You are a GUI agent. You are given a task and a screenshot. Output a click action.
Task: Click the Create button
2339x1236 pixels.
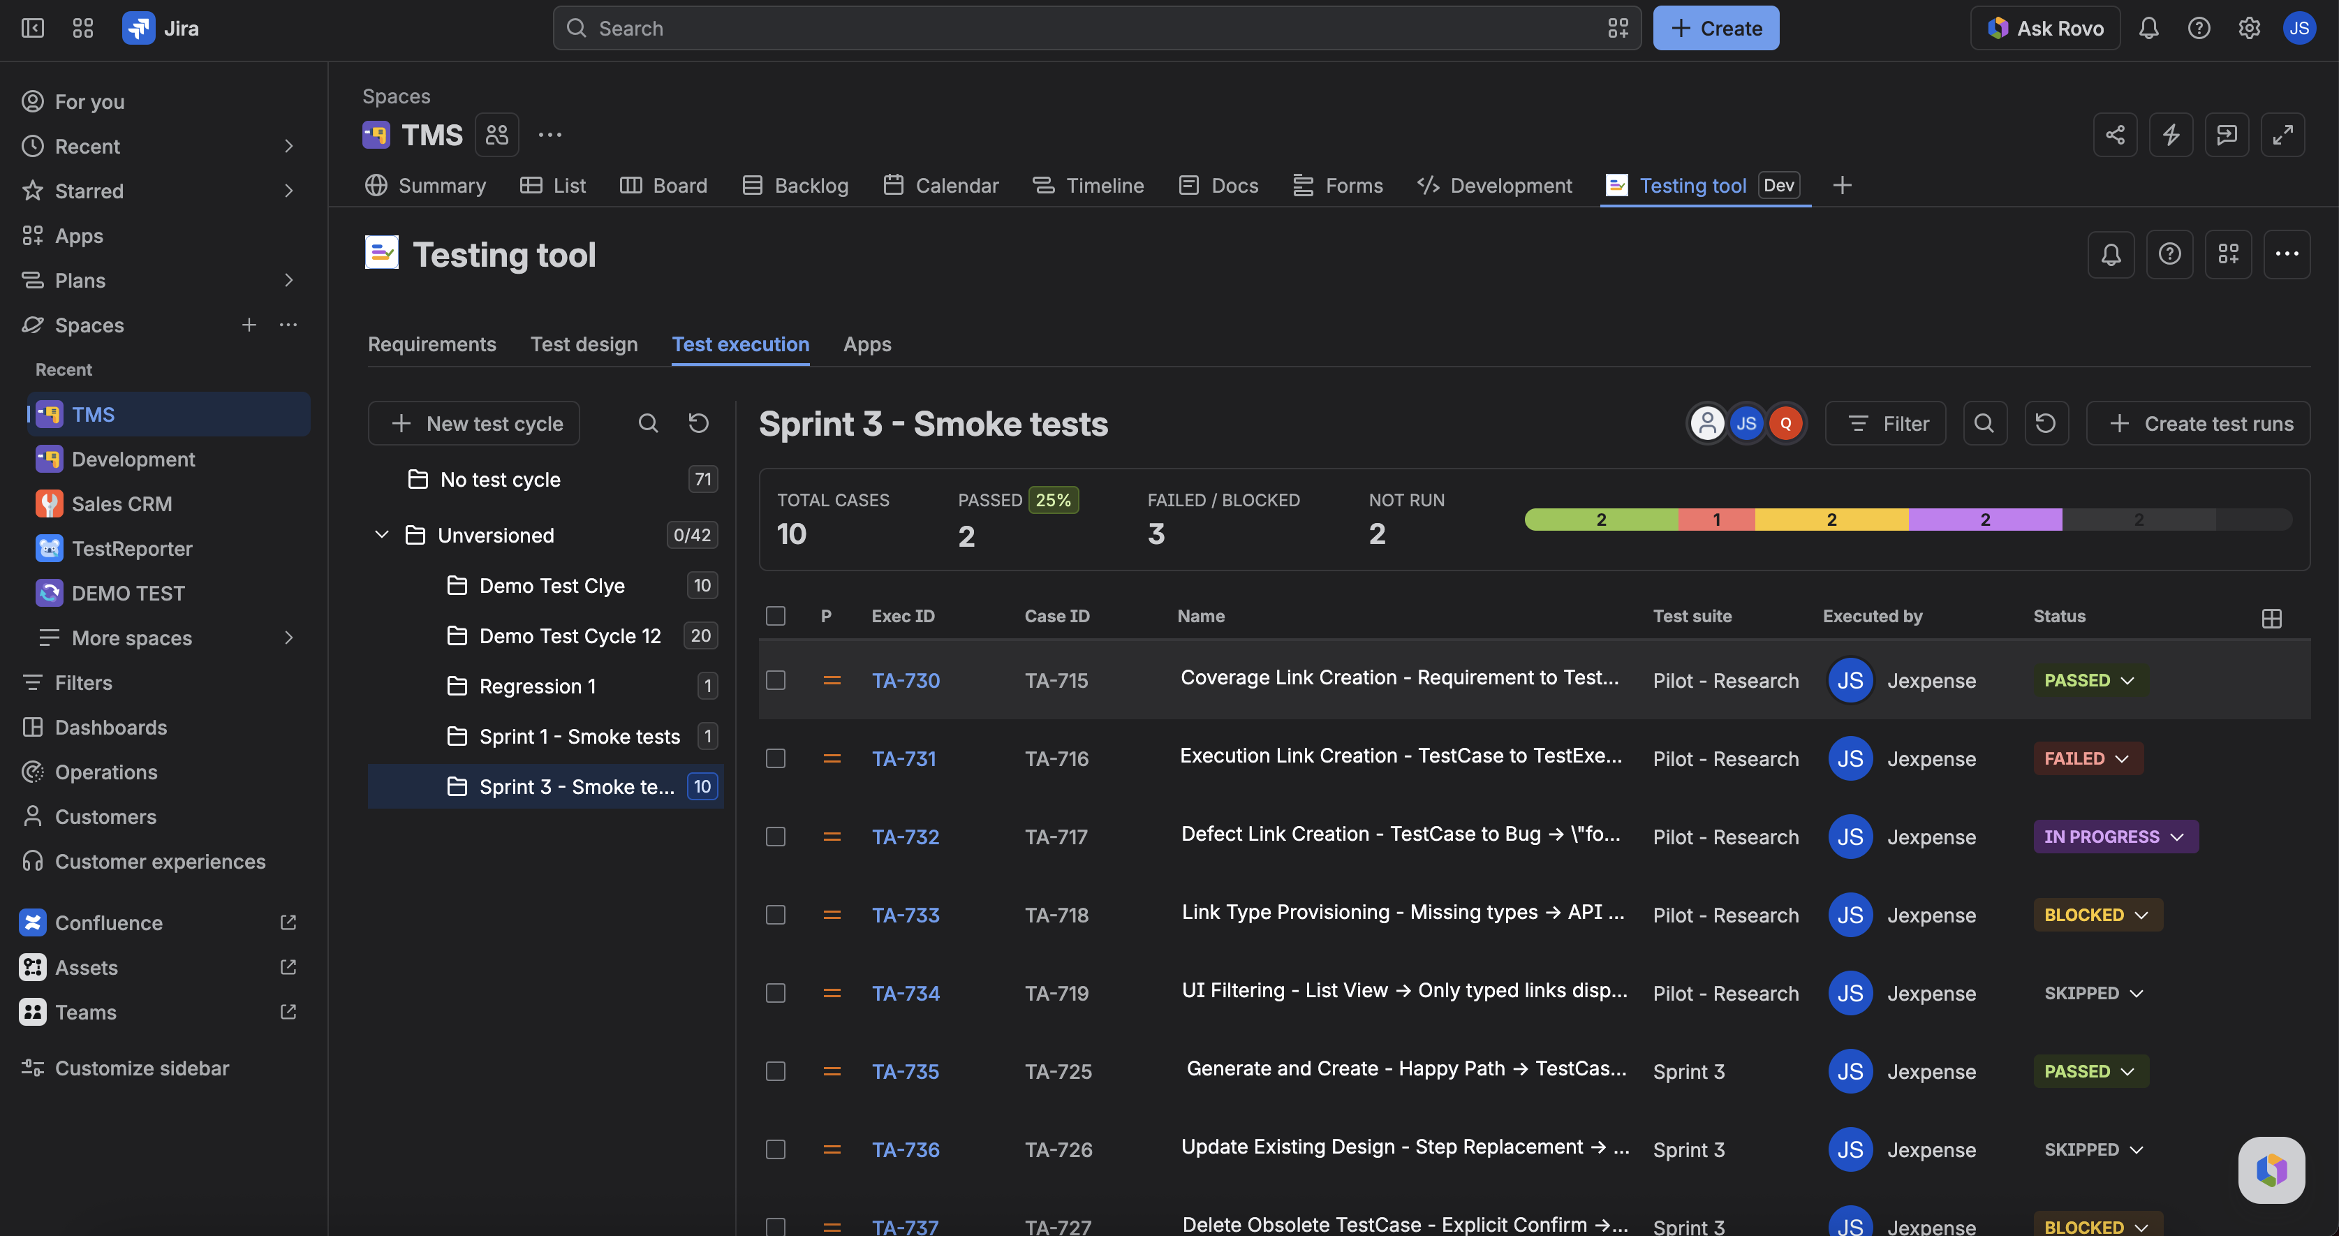point(1716,28)
